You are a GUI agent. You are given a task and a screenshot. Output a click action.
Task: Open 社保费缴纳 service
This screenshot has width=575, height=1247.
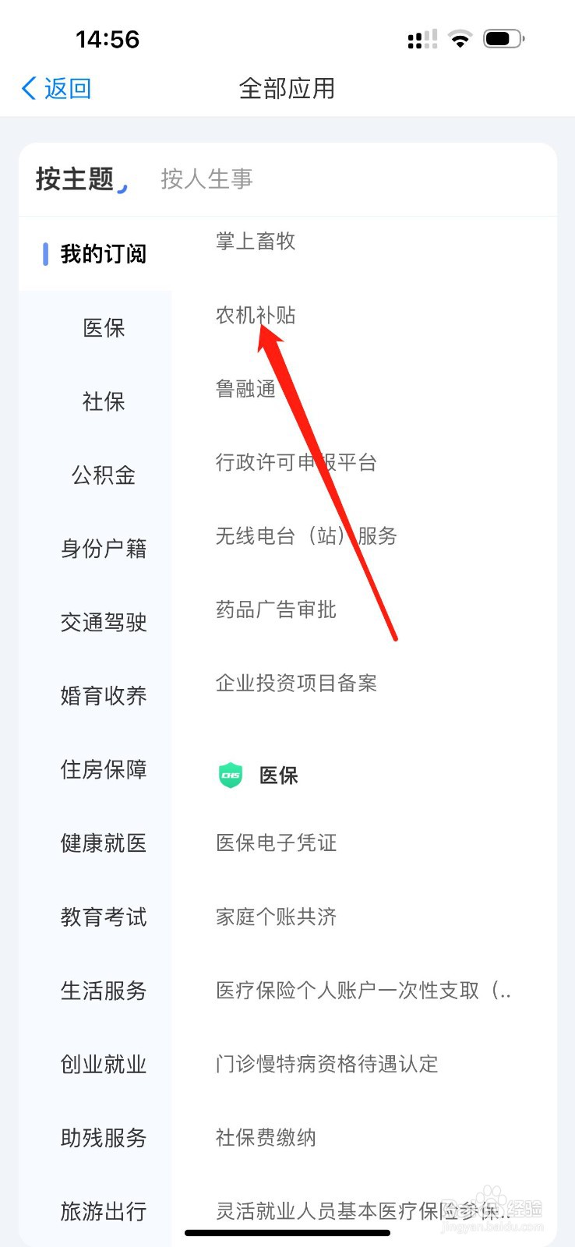coord(266,1138)
